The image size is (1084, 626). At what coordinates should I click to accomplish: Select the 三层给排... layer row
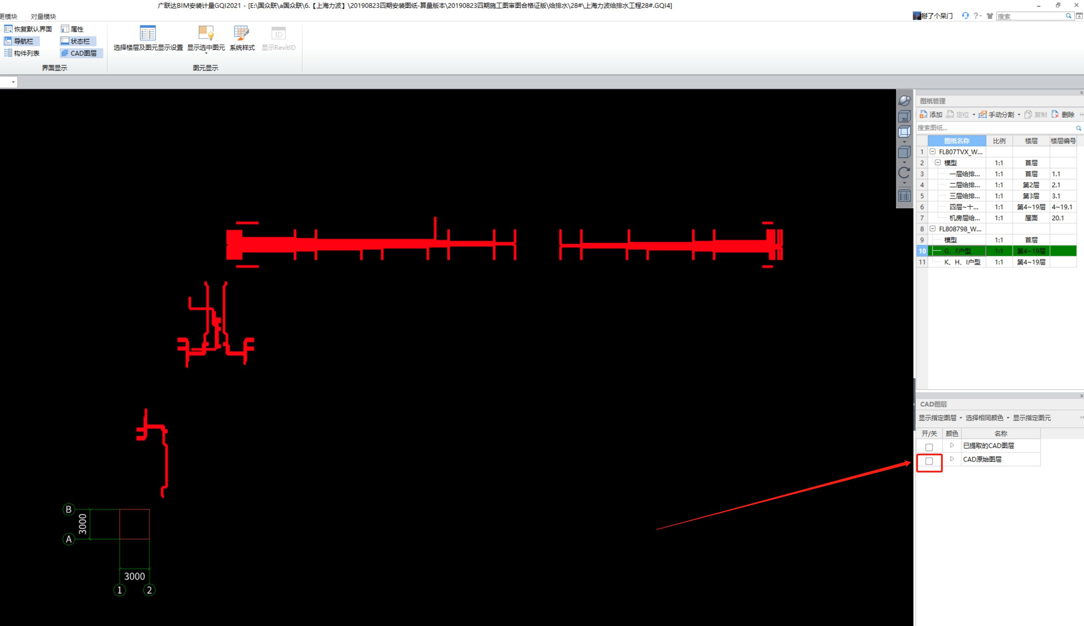coord(960,195)
